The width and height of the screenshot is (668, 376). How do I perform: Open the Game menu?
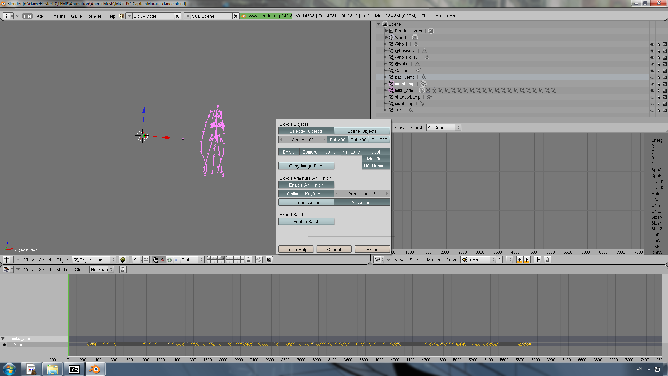pyautogui.click(x=76, y=16)
